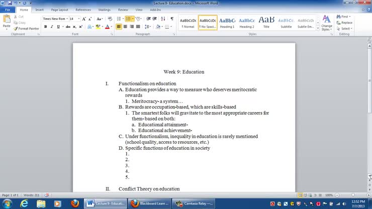Viewport: 372px width, 209px height.
Task: Toggle Bold formatting on
Action: 45,27
